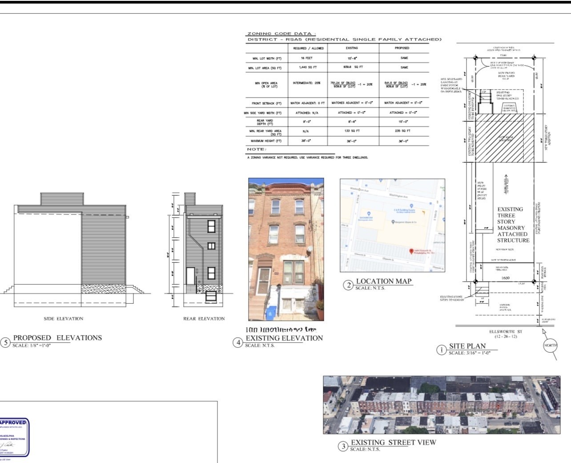Click the red location pin on map
This screenshot has height=463, width=571.
point(410,252)
